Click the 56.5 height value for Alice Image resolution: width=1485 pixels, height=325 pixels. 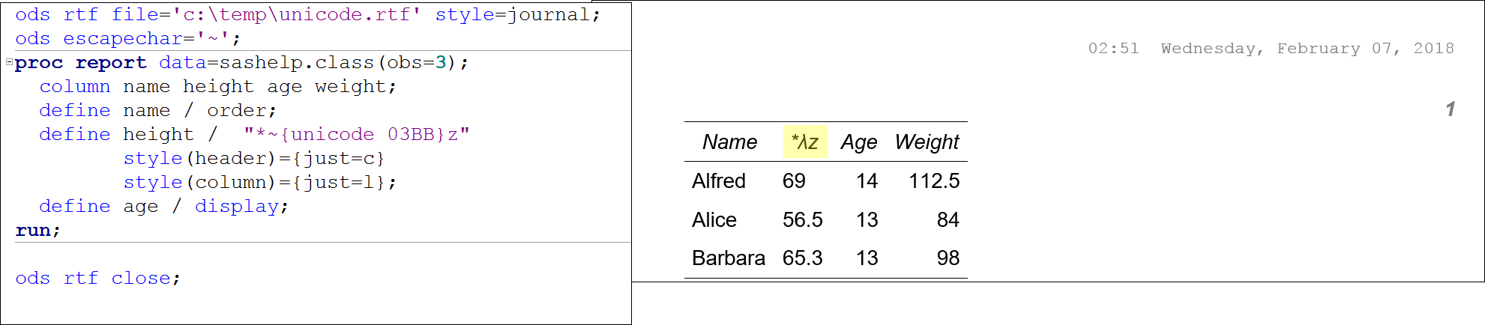[x=802, y=220]
